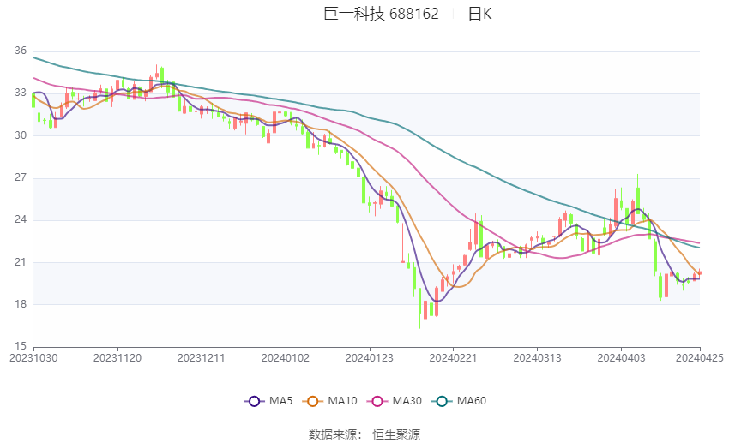
Task: Select the 20240123 date on the axis
Action: pyautogui.click(x=369, y=356)
